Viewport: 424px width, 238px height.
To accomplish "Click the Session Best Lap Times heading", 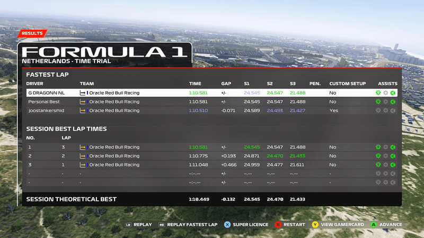I will coord(67,129).
